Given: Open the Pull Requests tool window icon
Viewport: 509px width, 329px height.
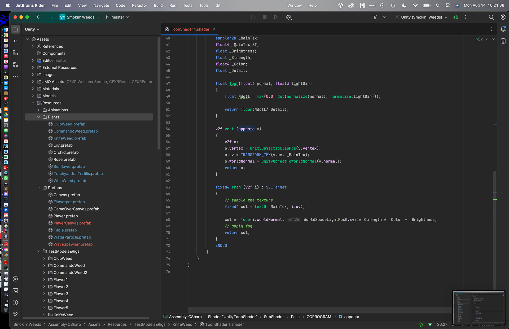Looking at the screenshot, I should pos(15,64).
